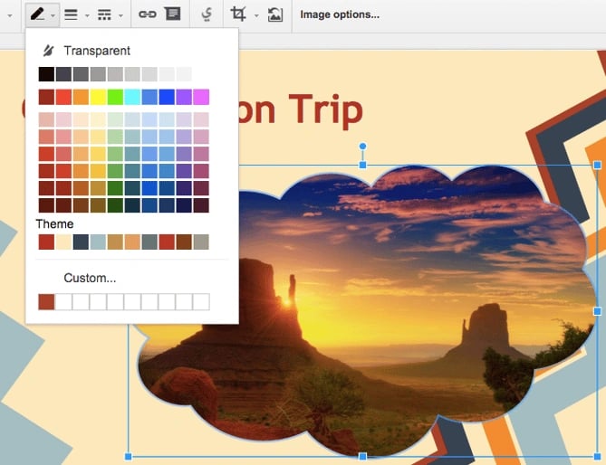
Task: Click the alt text comment icon
Action: pos(172,14)
